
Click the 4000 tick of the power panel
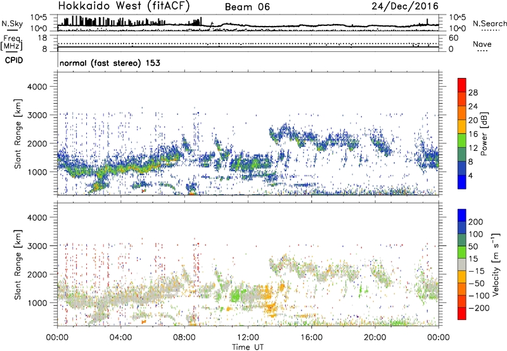tap(37, 87)
